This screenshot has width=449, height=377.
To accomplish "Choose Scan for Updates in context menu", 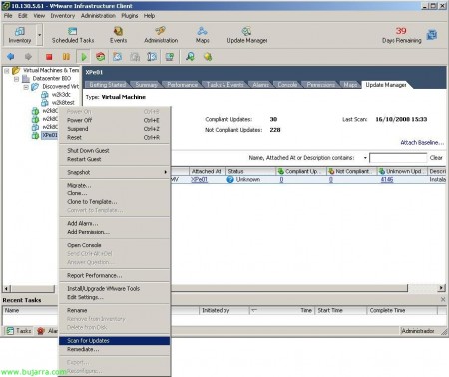I will click(x=115, y=340).
